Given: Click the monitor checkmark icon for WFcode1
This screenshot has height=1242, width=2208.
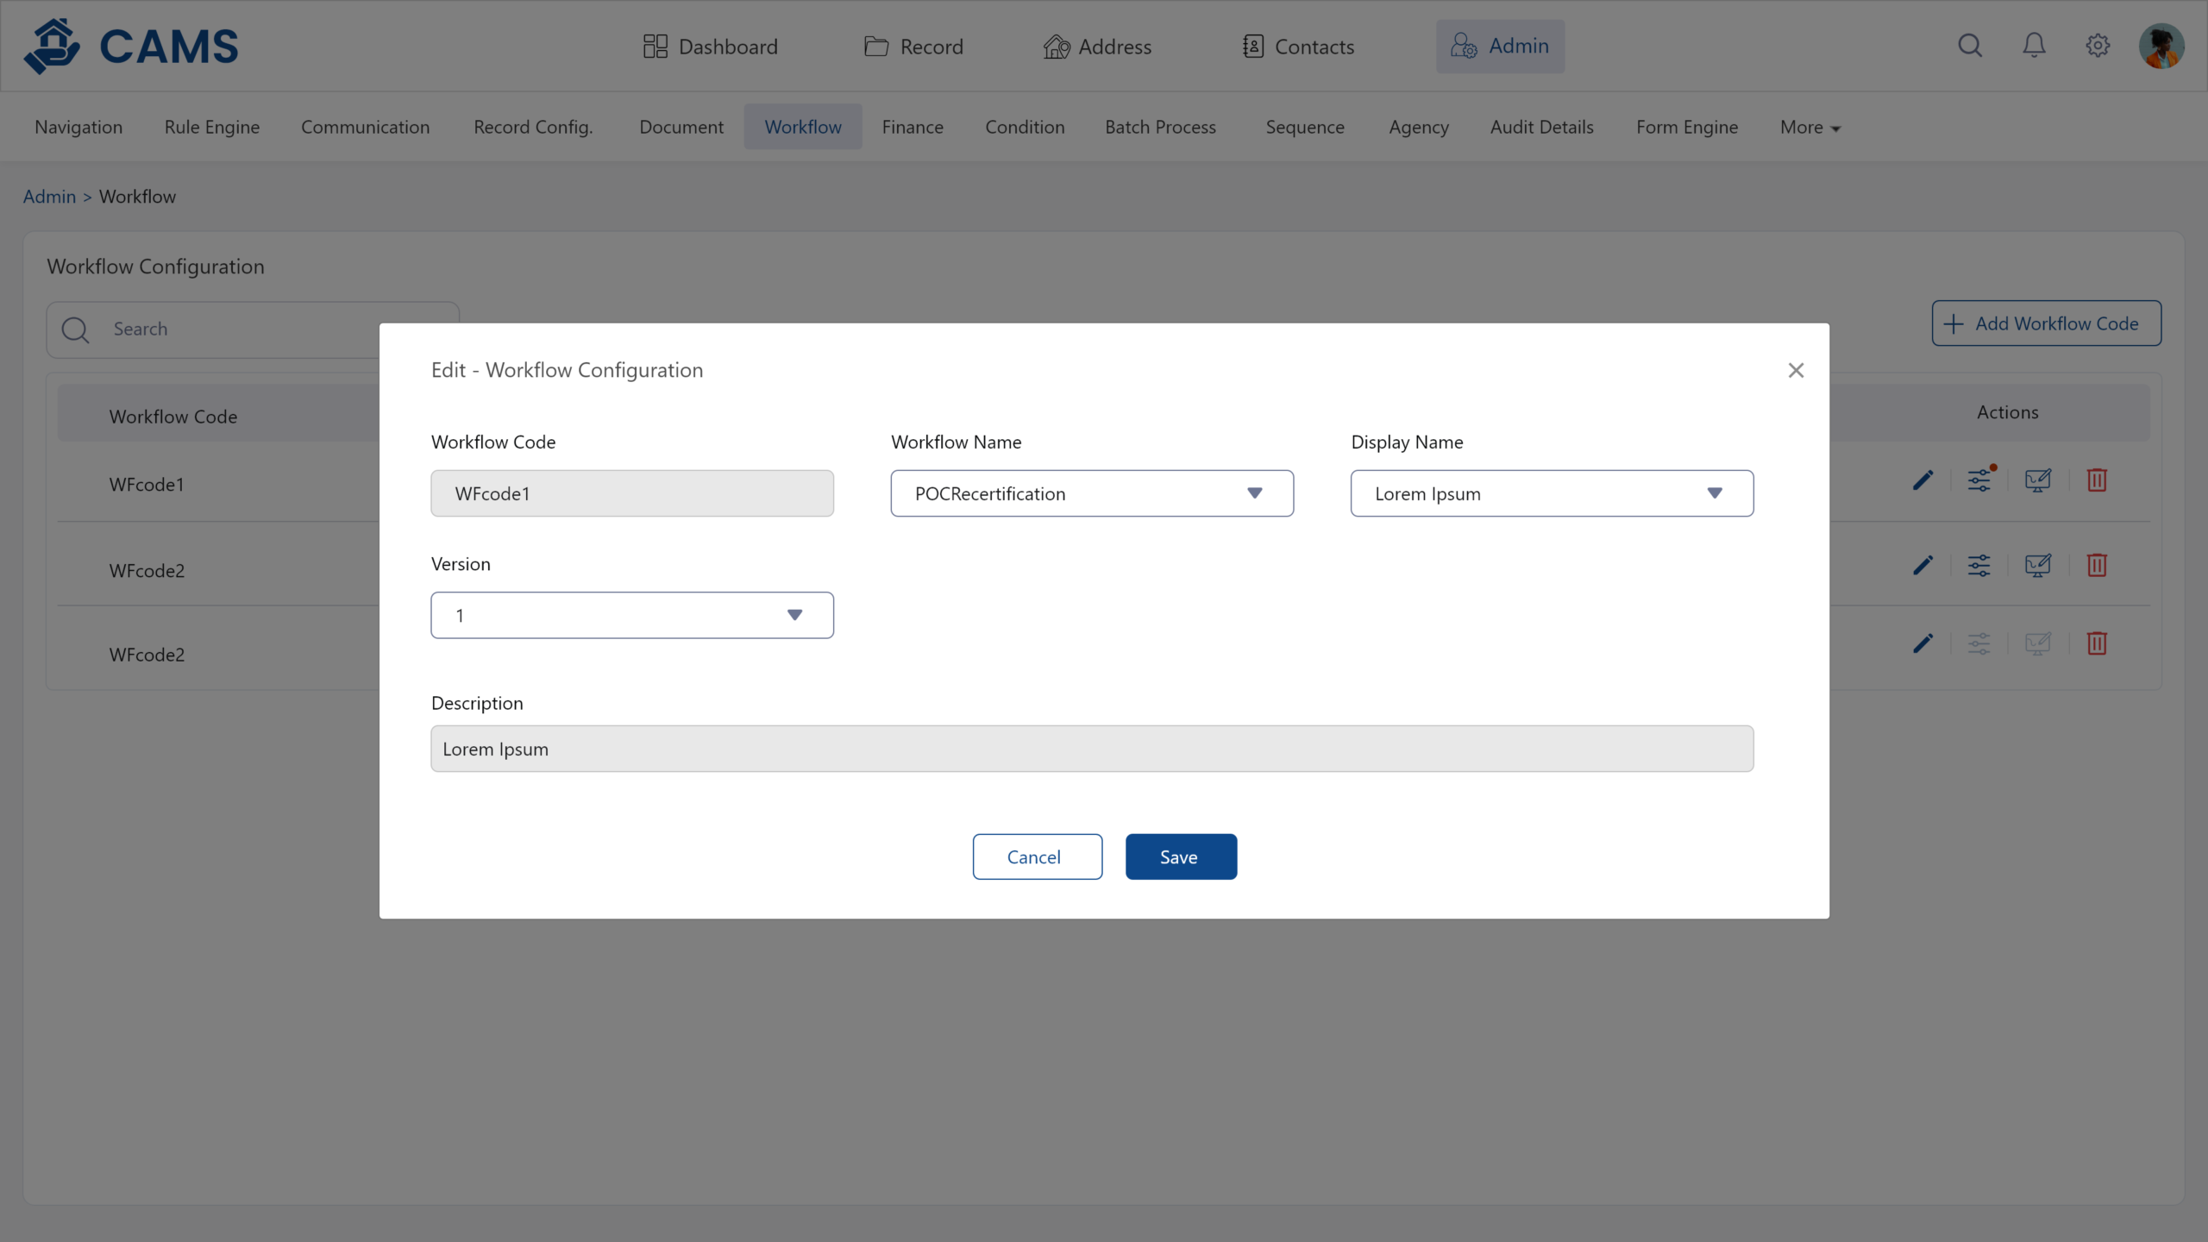Looking at the screenshot, I should coord(2037,480).
